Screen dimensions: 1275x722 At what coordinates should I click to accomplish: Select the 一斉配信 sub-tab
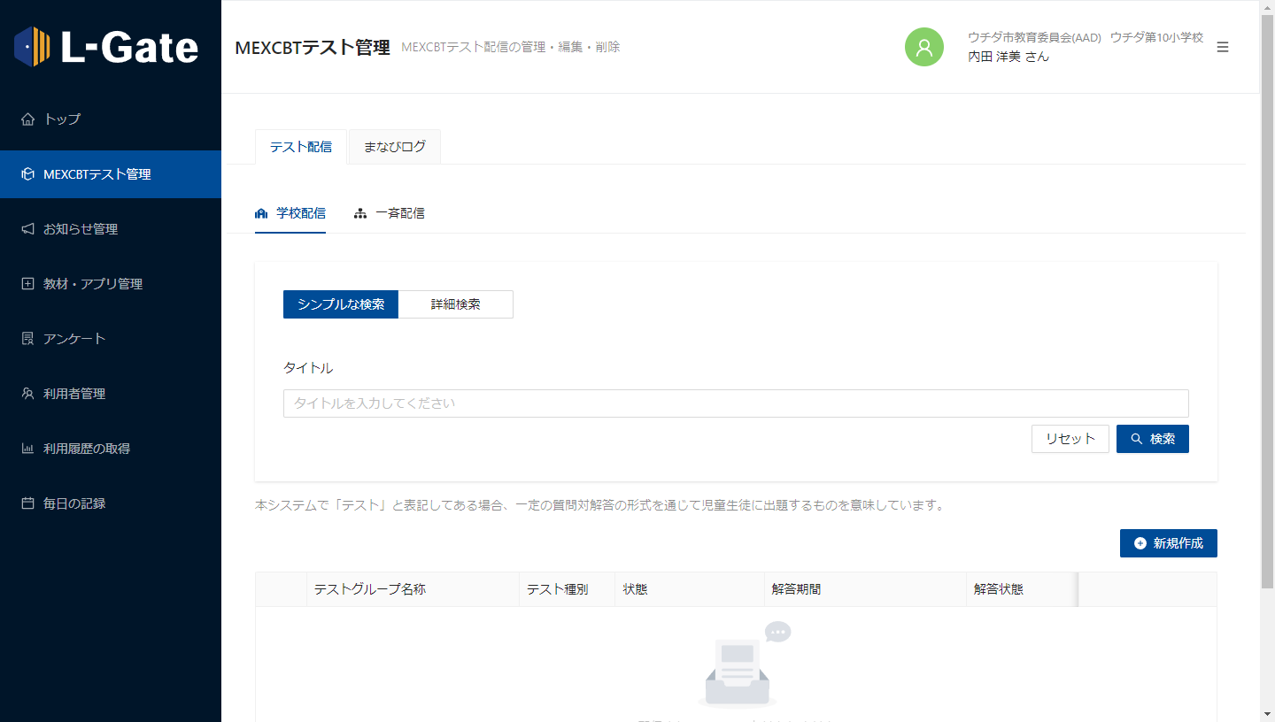click(x=390, y=213)
